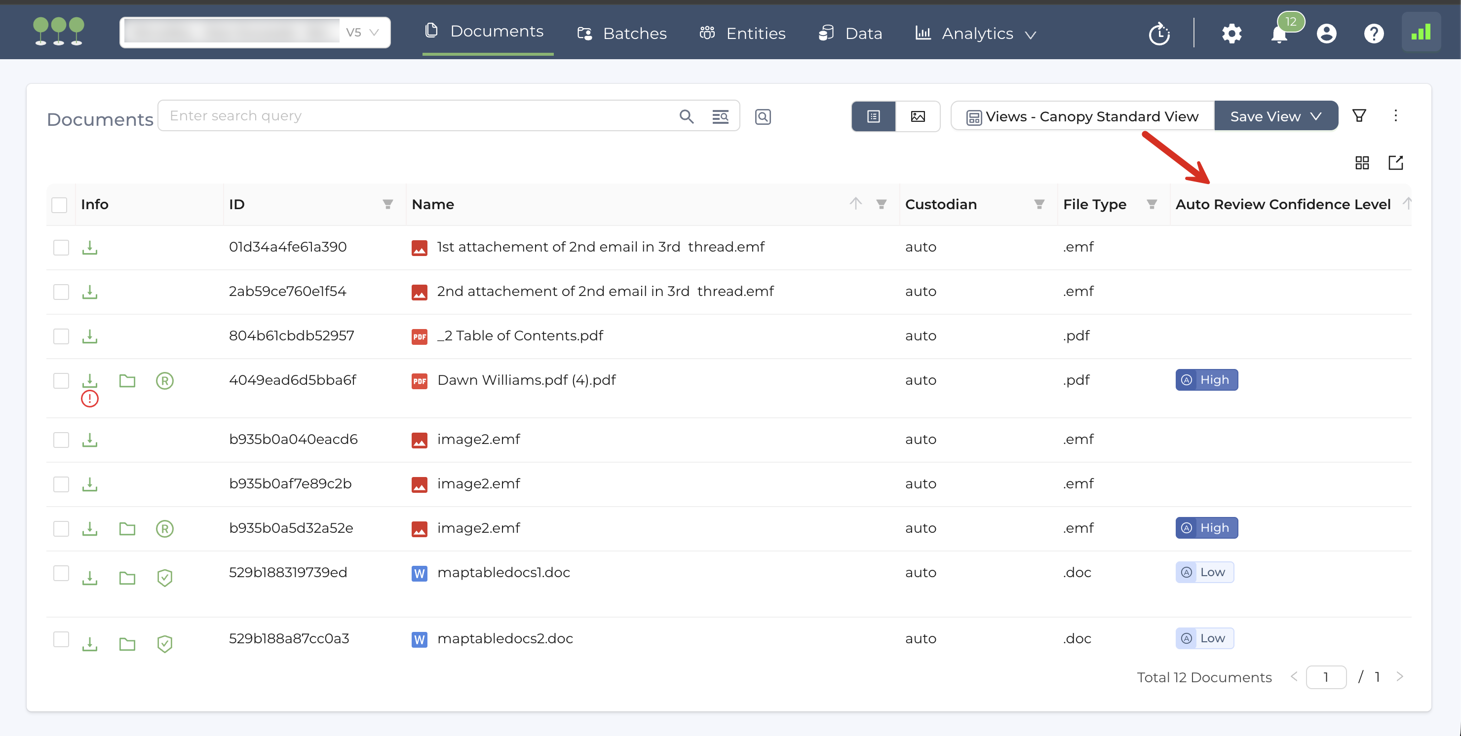Click the history clock icon
Image resolution: width=1461 pixels, height=736 pixels.
[x=1159, y=34]
